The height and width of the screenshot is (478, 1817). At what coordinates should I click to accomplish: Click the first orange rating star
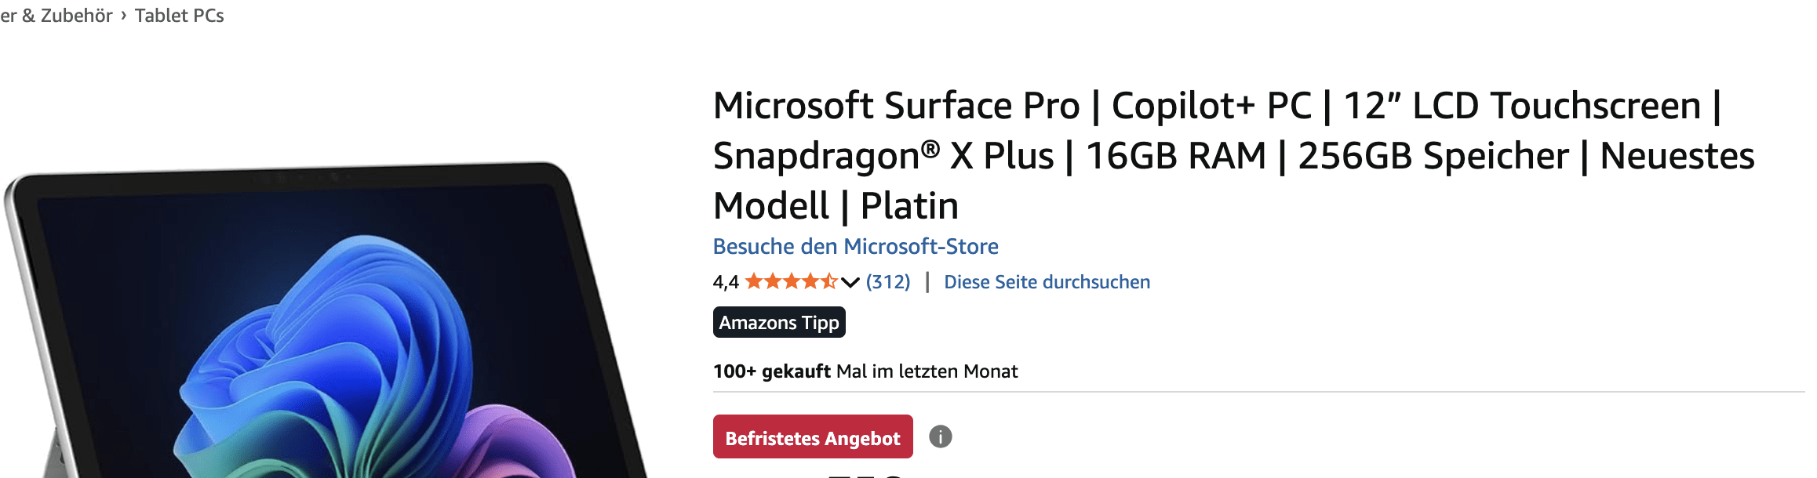(x=754, y=281)
